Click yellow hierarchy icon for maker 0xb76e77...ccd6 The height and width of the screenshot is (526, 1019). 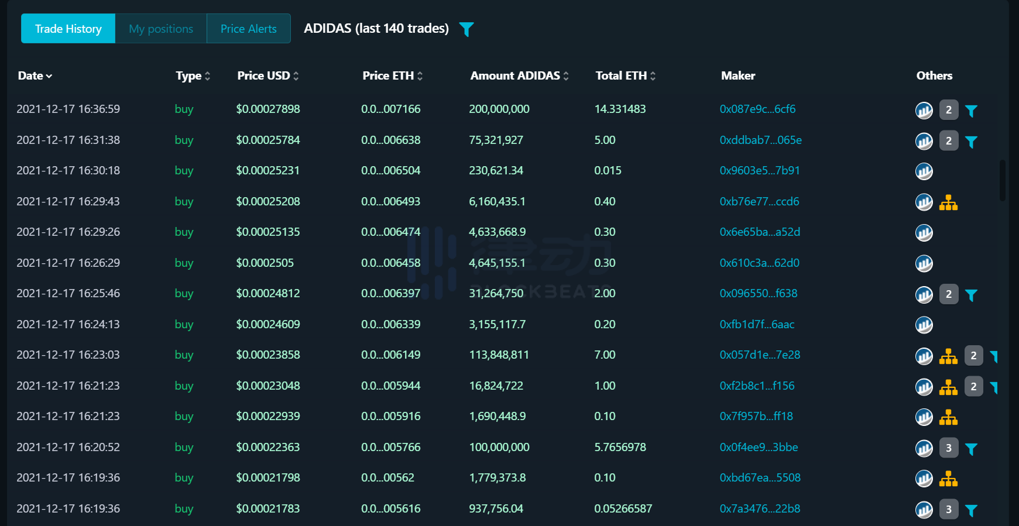click(x=948, y=202)
